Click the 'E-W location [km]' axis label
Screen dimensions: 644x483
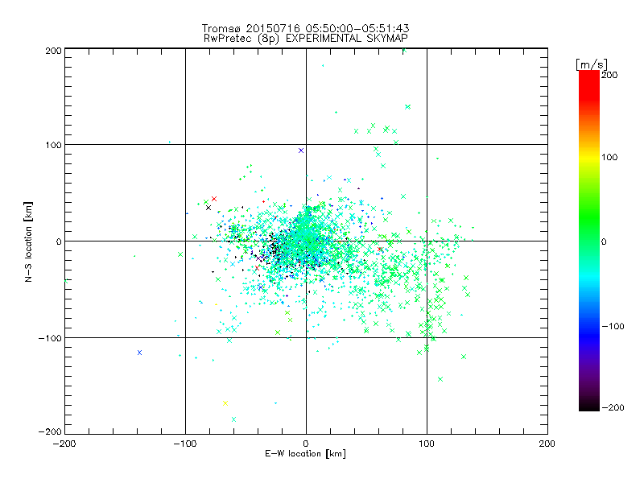click(305, 454)
